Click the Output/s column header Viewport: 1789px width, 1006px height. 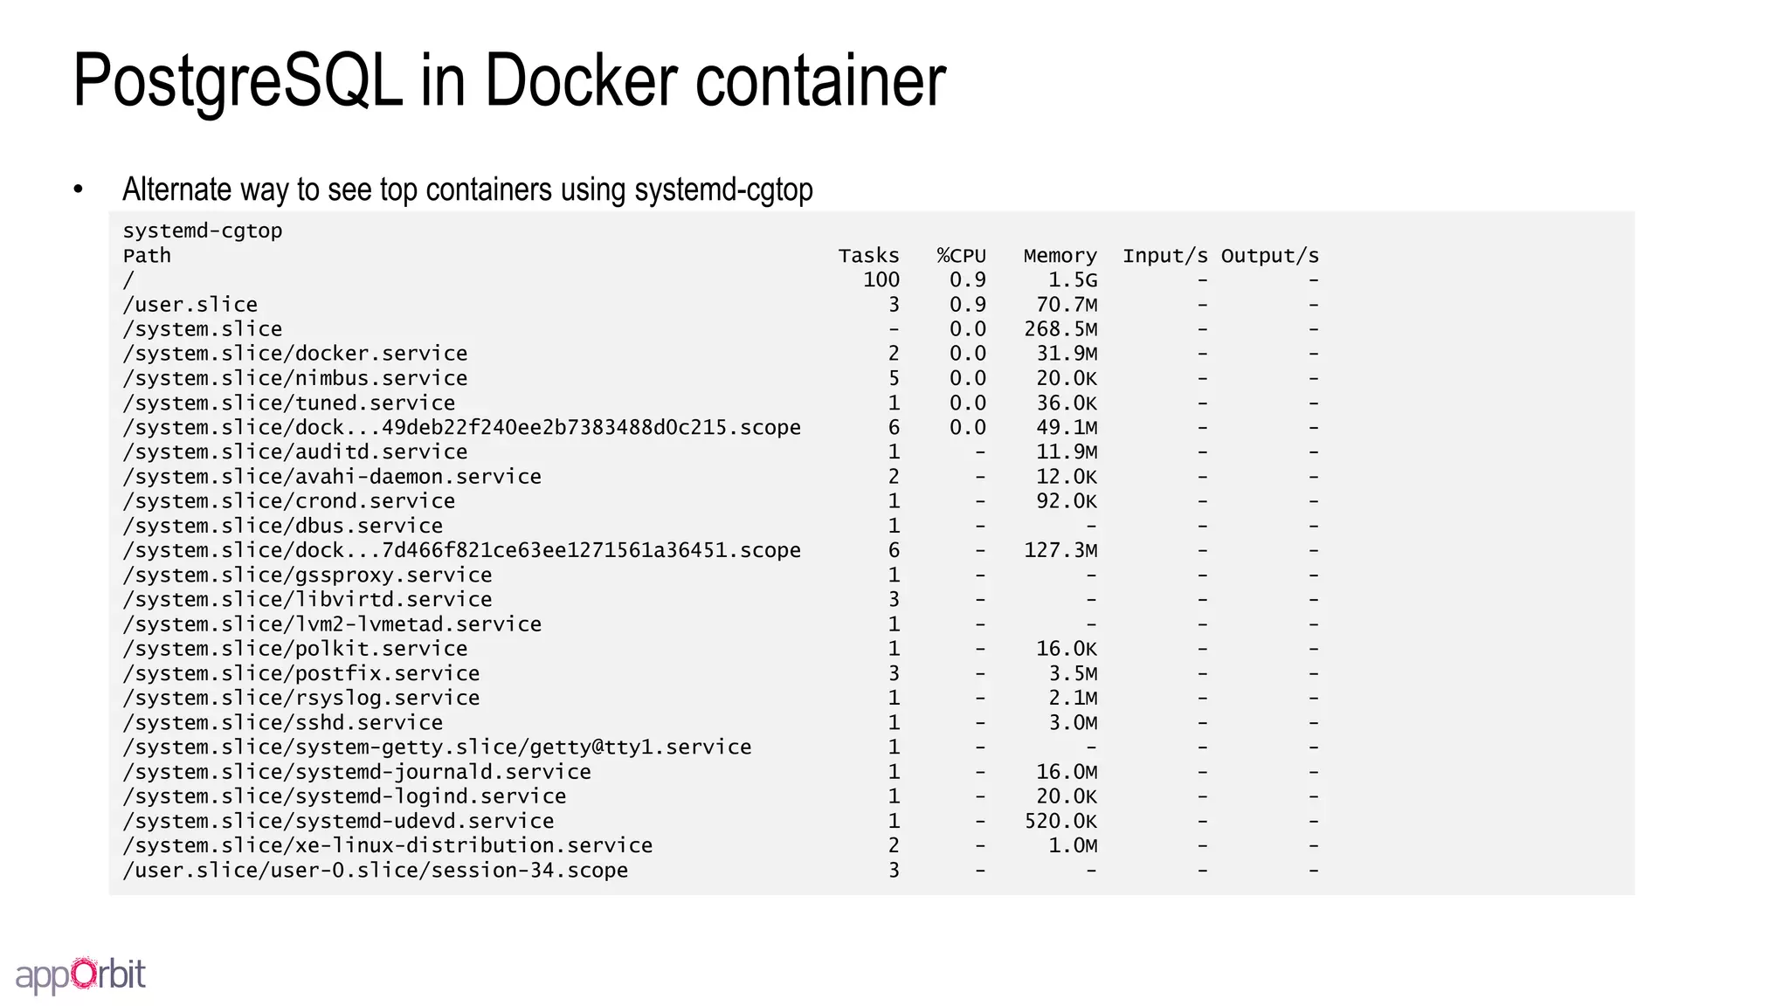click(x=1269, y=256)
